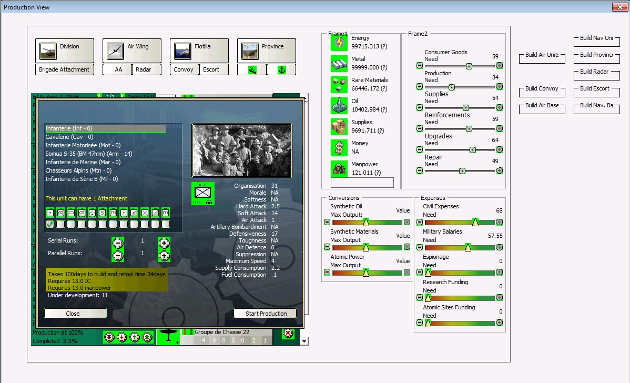Cancel Groupe de Chasse 22 production
This screenshot has width=630, height=383.
288,333
